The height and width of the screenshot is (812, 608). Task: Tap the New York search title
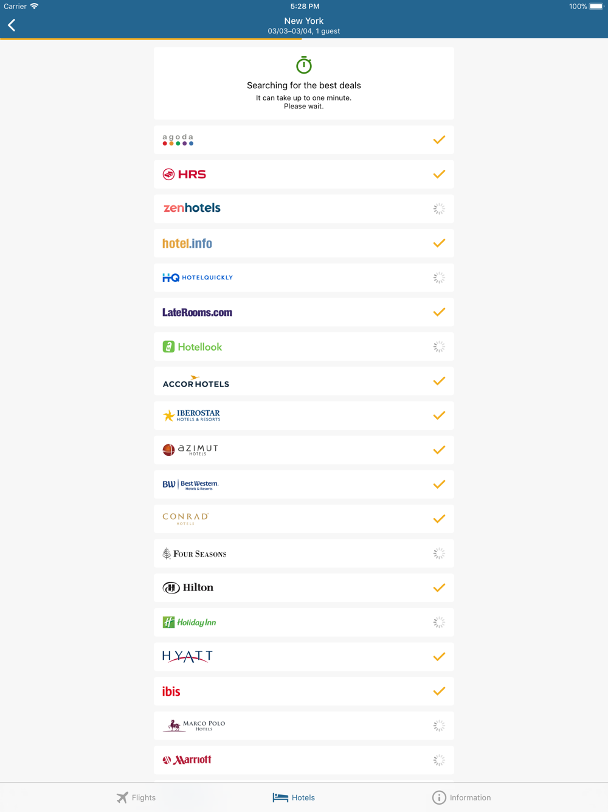coord(304,21)
